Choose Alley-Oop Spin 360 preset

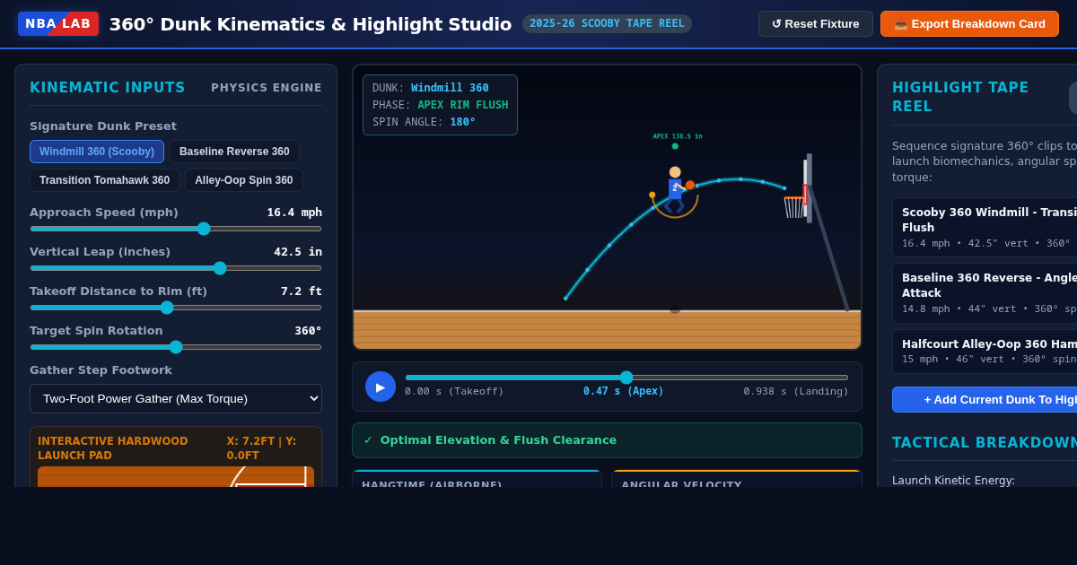click(244, 180)
